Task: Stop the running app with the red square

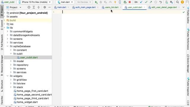Action: [x=130, y=2]
